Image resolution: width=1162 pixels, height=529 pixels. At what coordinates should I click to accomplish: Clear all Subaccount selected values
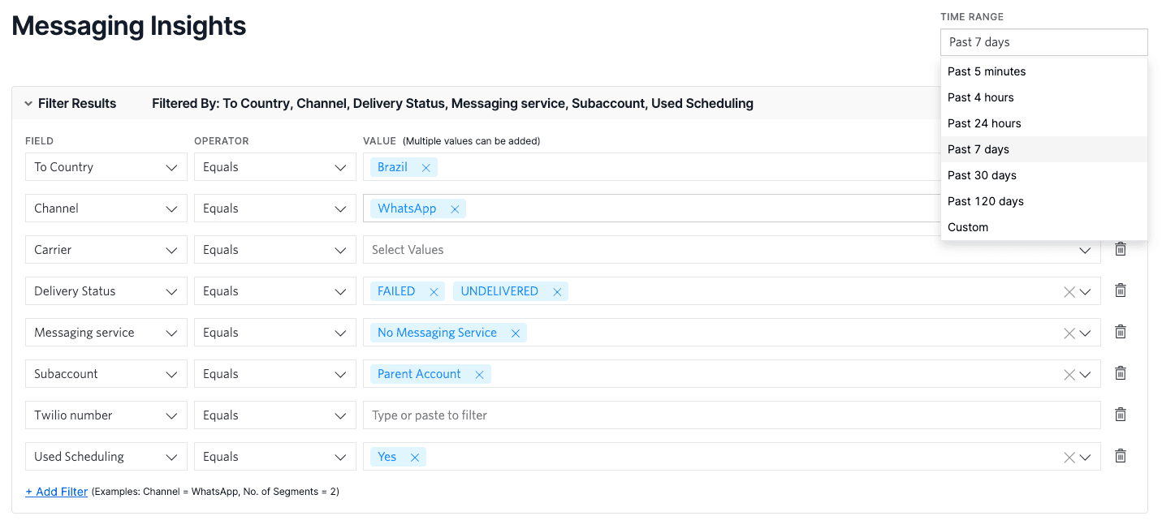[x=1069, y=373]
